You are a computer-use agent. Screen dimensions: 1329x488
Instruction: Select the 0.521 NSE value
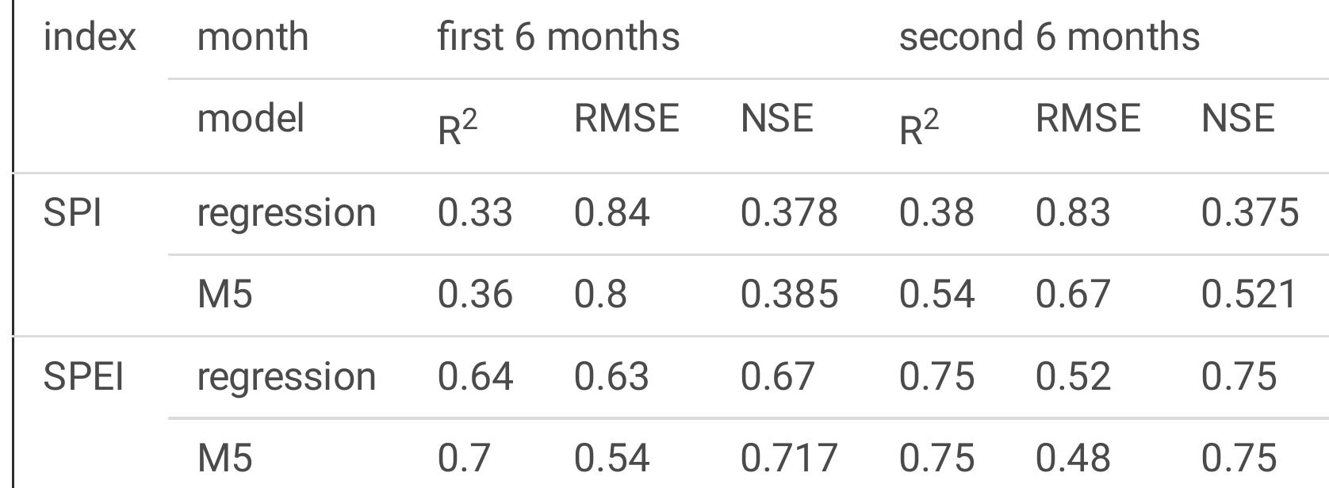pyautogui.click(x=1249, y=295)
